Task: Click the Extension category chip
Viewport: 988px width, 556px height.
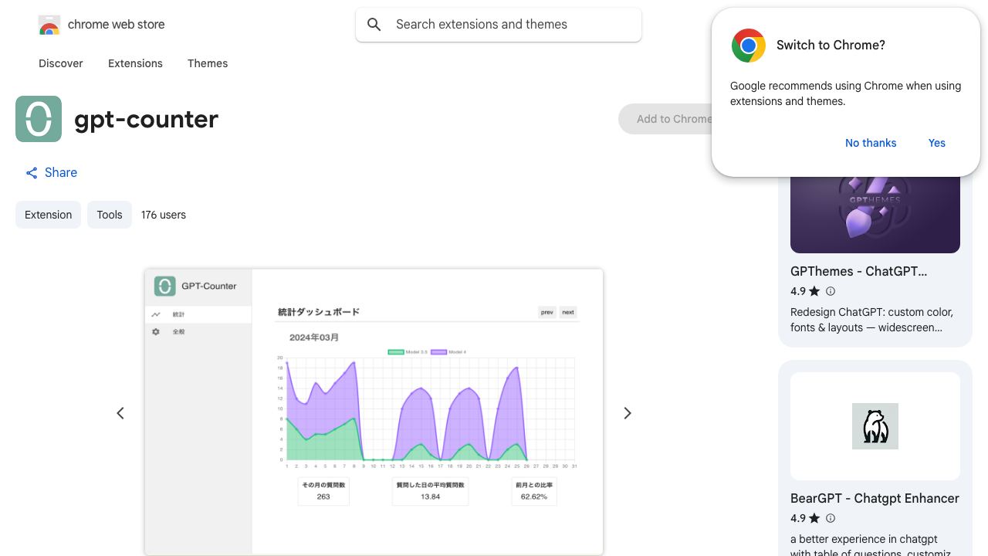Action: (48, 215)
